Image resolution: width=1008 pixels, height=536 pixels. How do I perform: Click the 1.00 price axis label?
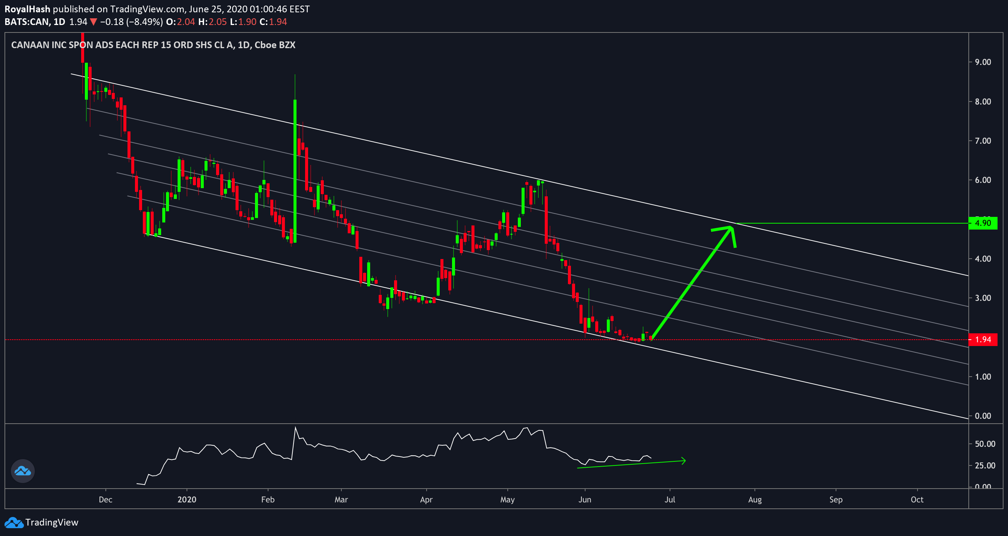coord(983,377)
